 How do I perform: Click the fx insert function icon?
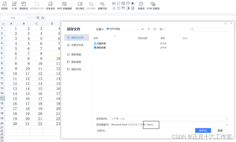click(43, 18)
